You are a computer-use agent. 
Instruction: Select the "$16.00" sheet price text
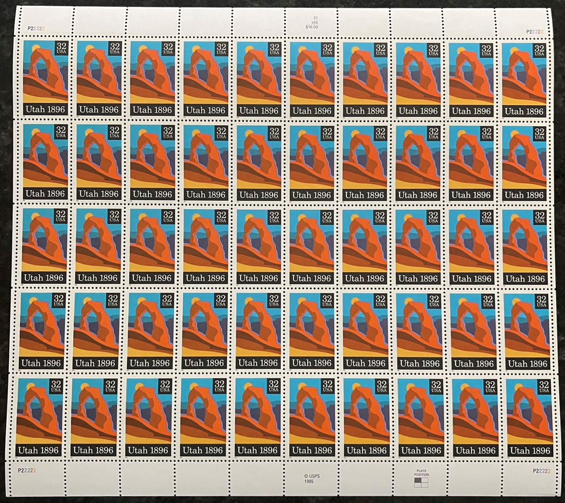pos(312,27)
